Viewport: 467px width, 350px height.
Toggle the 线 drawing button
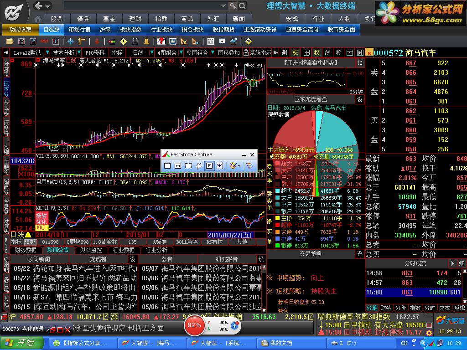coord(327,53)
